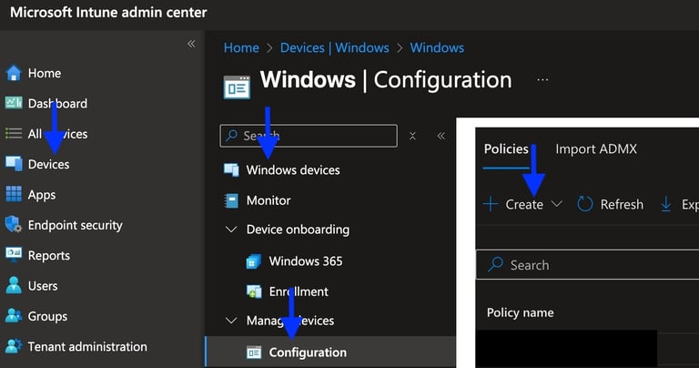The image size is (699, 368).
Task: Collapse the Manage devices section chevron
Action: (231, 321)
